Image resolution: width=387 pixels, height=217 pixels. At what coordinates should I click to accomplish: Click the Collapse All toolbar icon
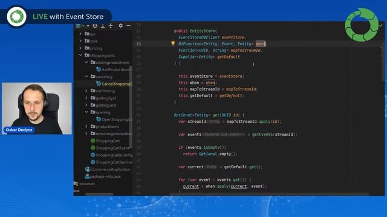coord(111,26)
